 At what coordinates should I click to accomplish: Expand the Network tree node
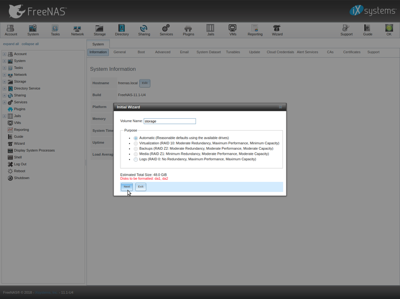[x=4, y=75]
